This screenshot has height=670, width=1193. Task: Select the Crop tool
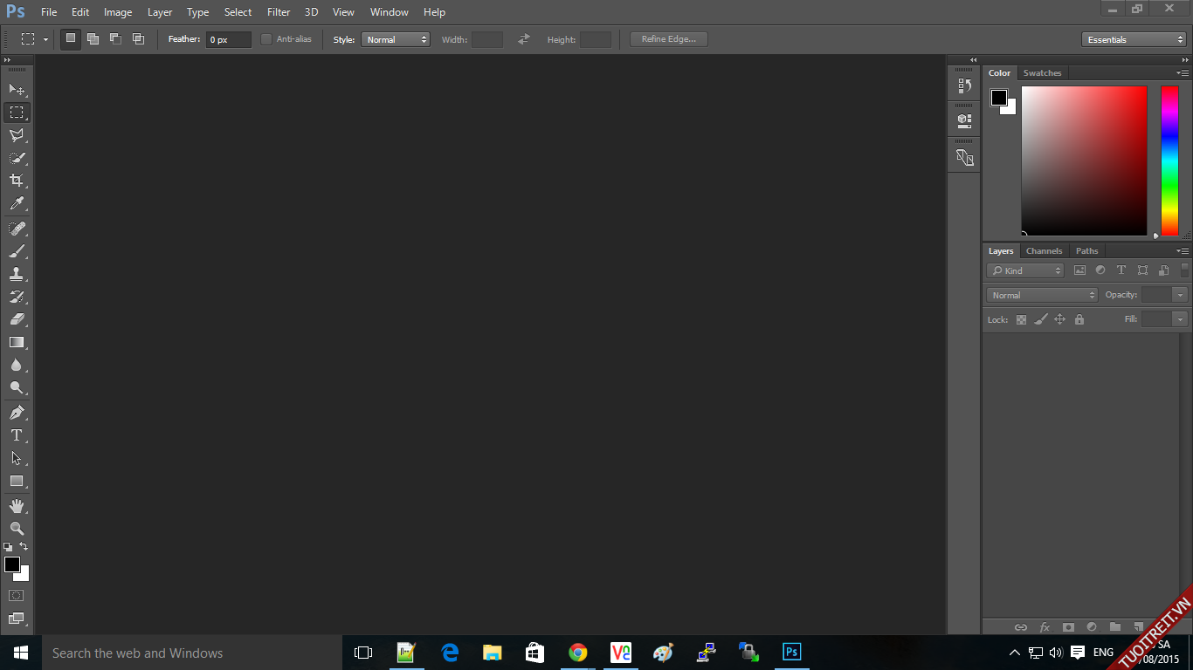coord(17,181)
